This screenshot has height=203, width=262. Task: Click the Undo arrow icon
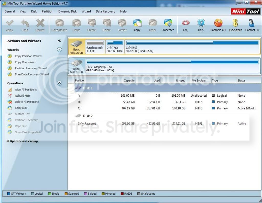(25, 23)
